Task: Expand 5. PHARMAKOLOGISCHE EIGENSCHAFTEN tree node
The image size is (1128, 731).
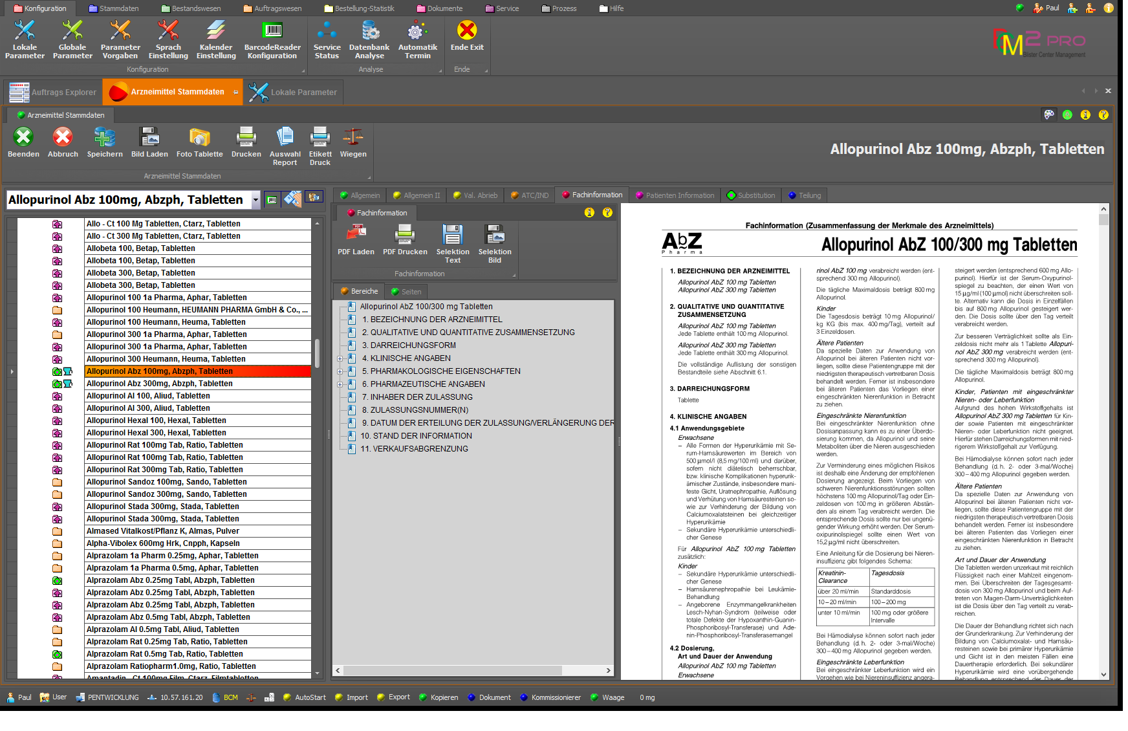Action: pyautogui.click(x=340, y=371)
